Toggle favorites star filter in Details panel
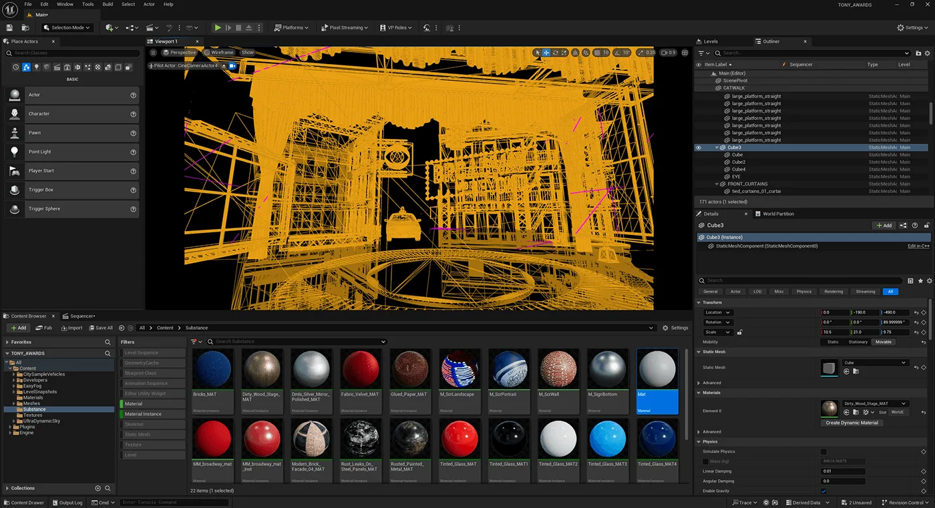The width and height of the screenshot is (935, 508). click(920, 280)
